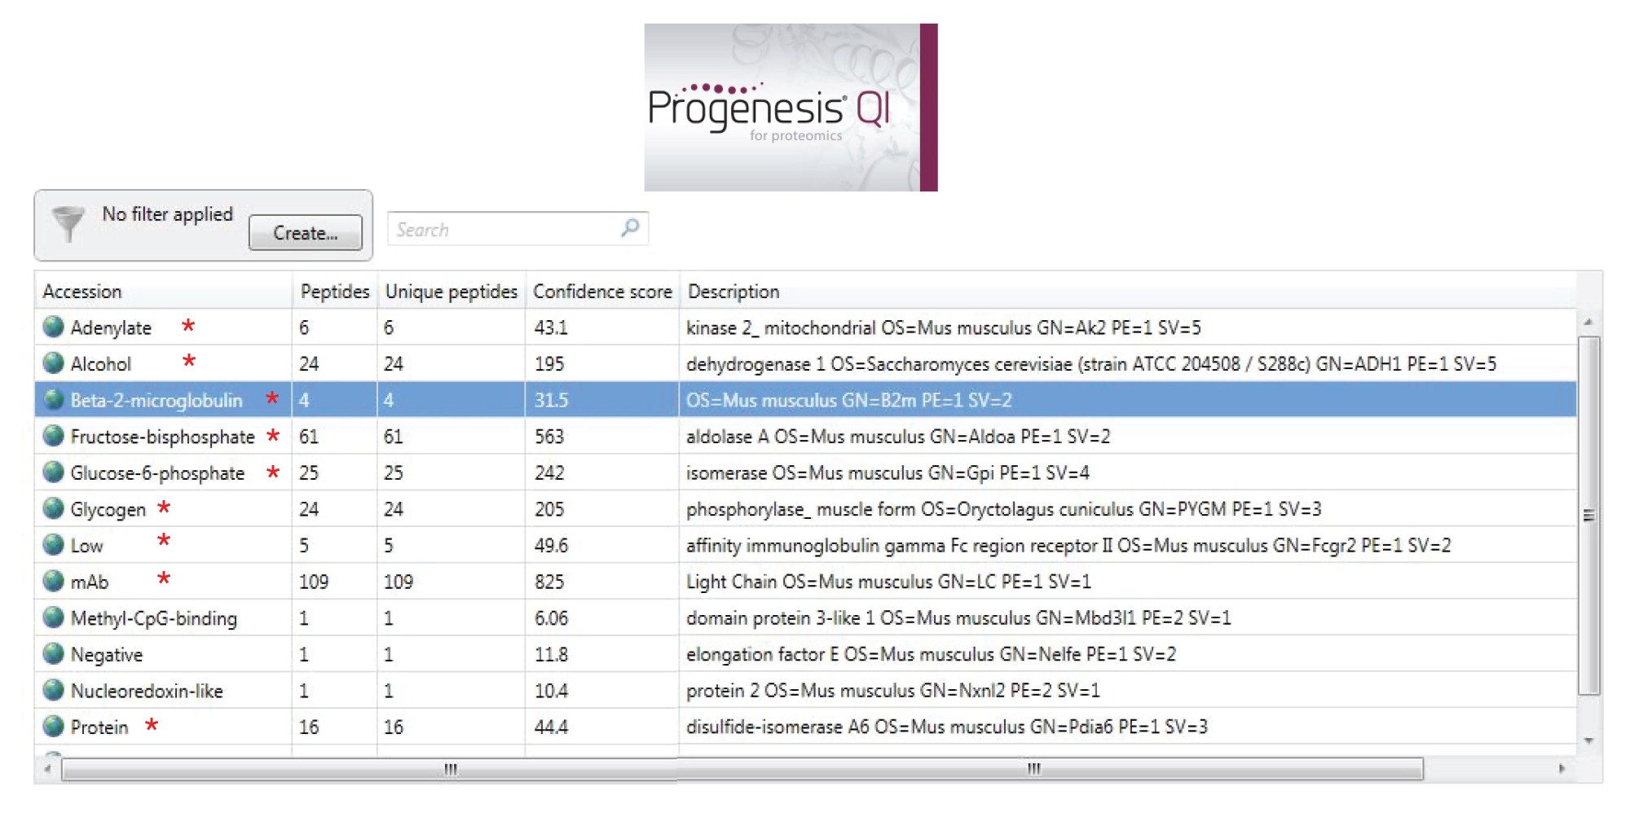Click the Pdia6 disulfide-isomerase description
Screen dimensions: 1630x813
[946, 727]
